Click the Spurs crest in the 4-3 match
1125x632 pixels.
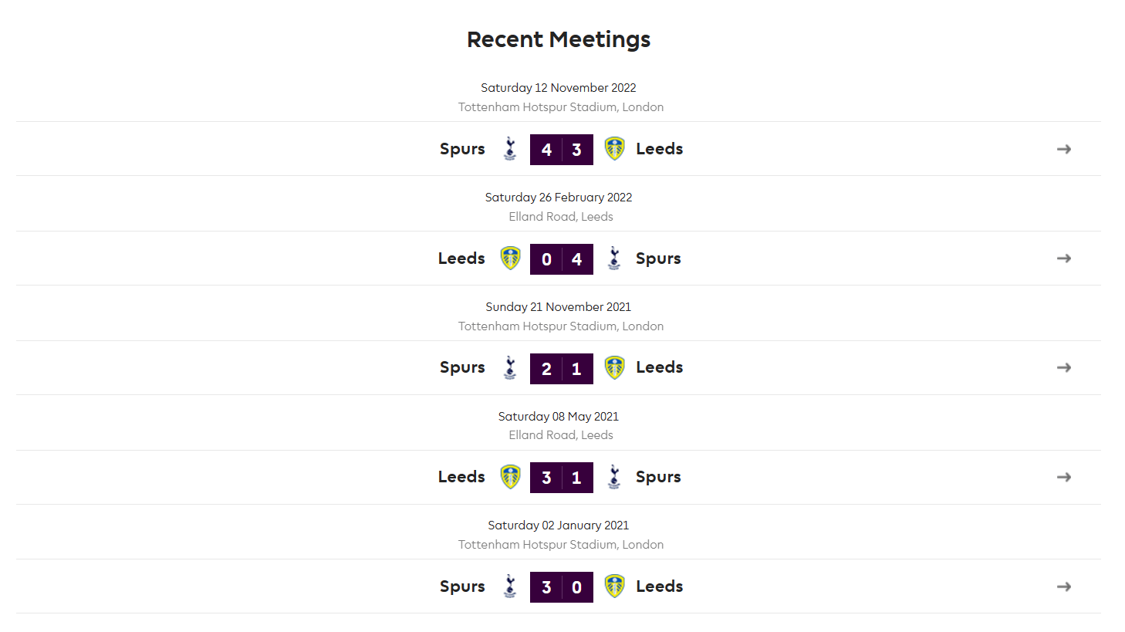point(510,148)
